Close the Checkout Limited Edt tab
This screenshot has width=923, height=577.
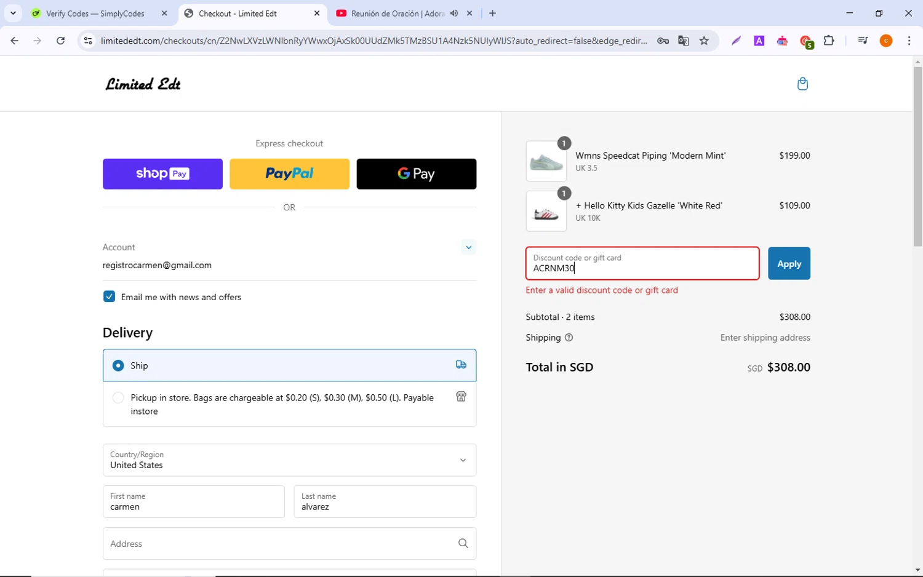click(x=317, y=14)
